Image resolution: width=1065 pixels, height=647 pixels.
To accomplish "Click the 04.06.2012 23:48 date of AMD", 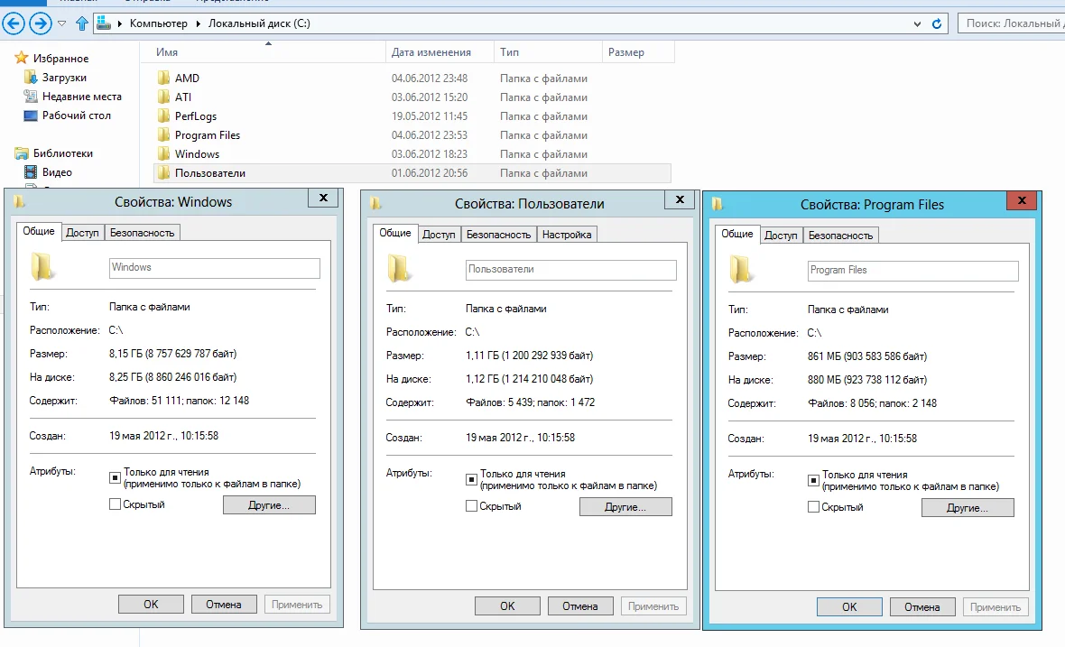I will coord(430,79).
